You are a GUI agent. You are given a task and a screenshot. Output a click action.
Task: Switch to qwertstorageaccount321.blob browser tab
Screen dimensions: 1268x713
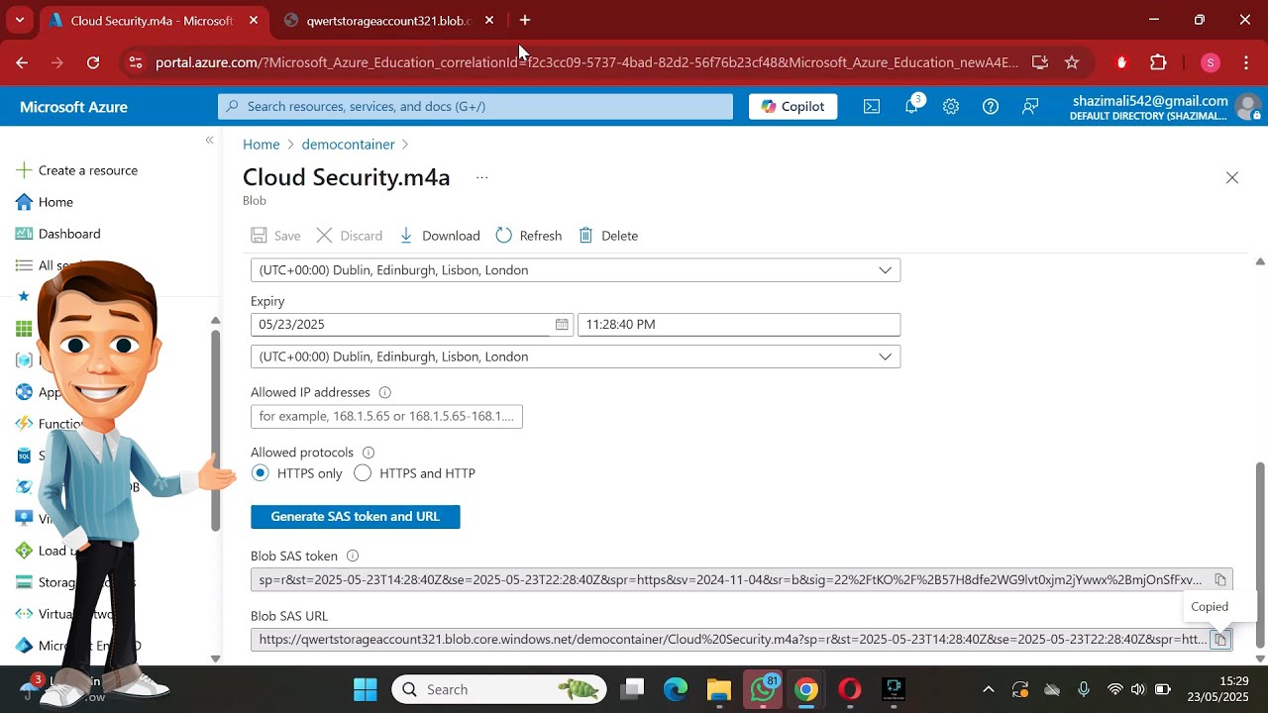(386, 20)
